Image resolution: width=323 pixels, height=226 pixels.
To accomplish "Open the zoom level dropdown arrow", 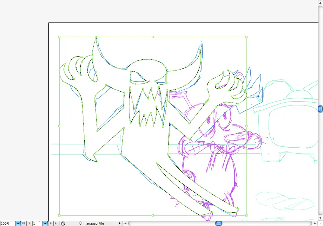I will (x=18, y=223).
